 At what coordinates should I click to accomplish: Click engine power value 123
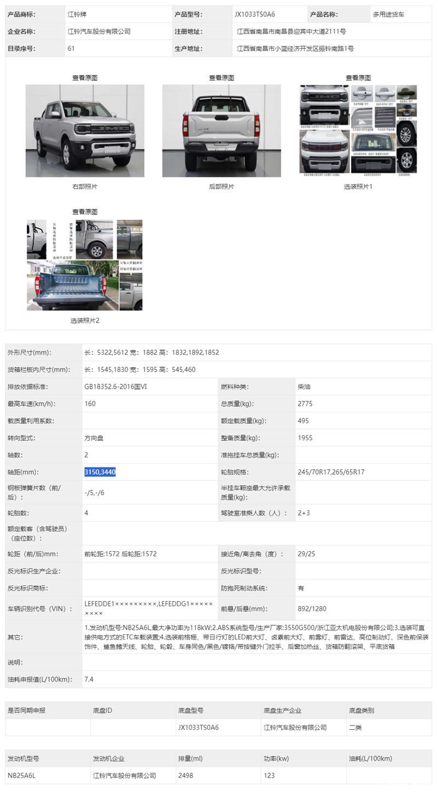(269, 775)
